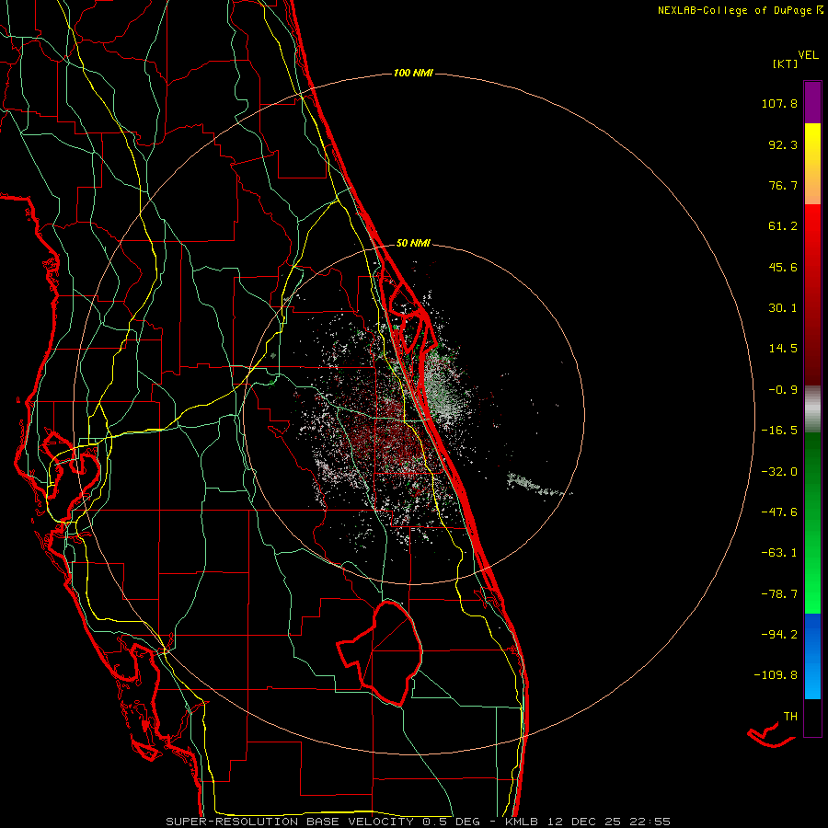Click the 30.1 velocity scale value
828x828 pixels.
tap(783, 308)
